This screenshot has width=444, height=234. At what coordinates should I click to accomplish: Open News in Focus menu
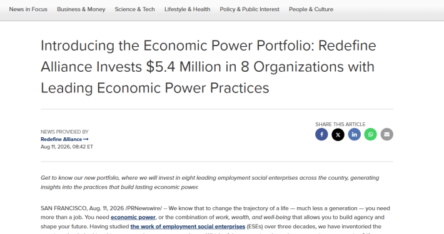28,9
